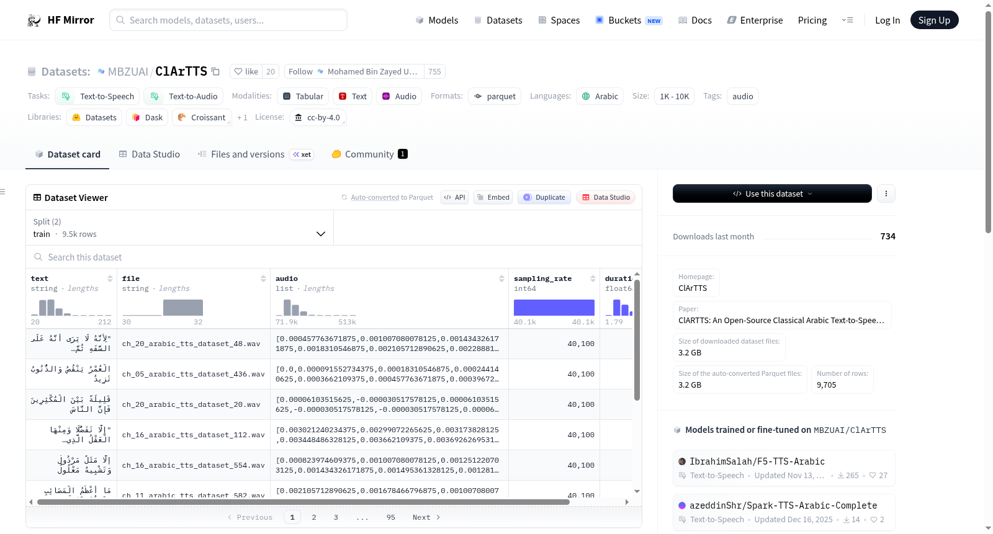Click the Croissant library tag
Image resolution: width=993 pixels, height=534 pixels.
[x=202, y=117]
